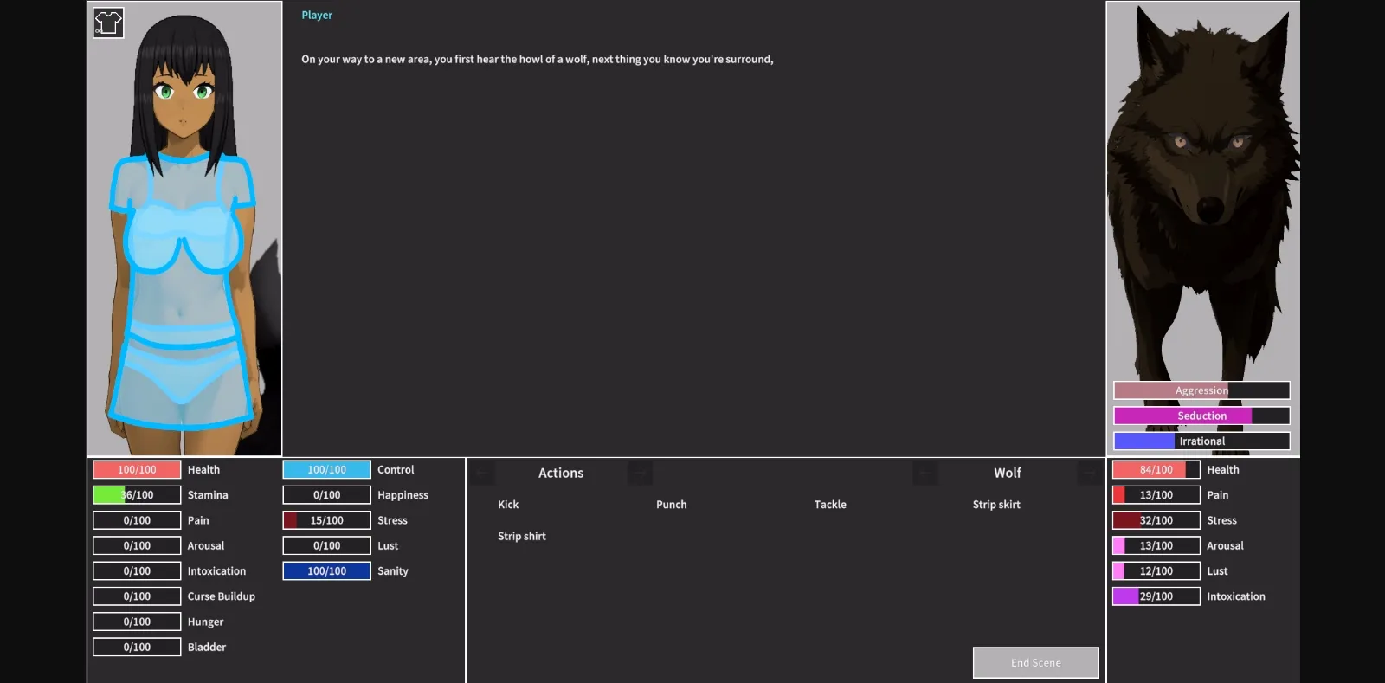Select the wolf's Irrational bar
The image size is (1385, 683).
[x=1201, y=441]
